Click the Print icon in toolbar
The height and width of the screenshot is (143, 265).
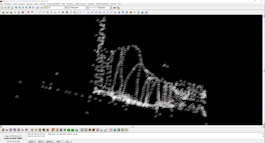pyautogui.click(x=12, y=8)
